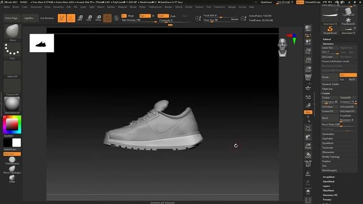Toggle the Zadd sculpt mode

(163, 16)
